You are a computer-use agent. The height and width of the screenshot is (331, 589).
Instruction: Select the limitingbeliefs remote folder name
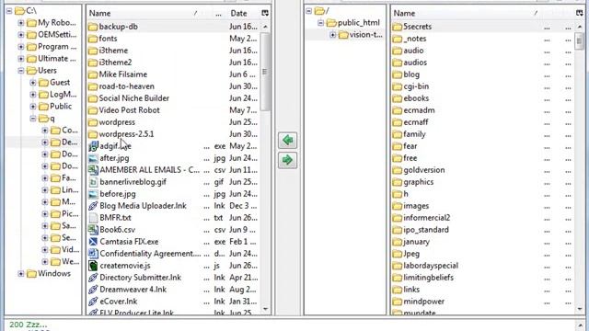click(x=428, y=278)
